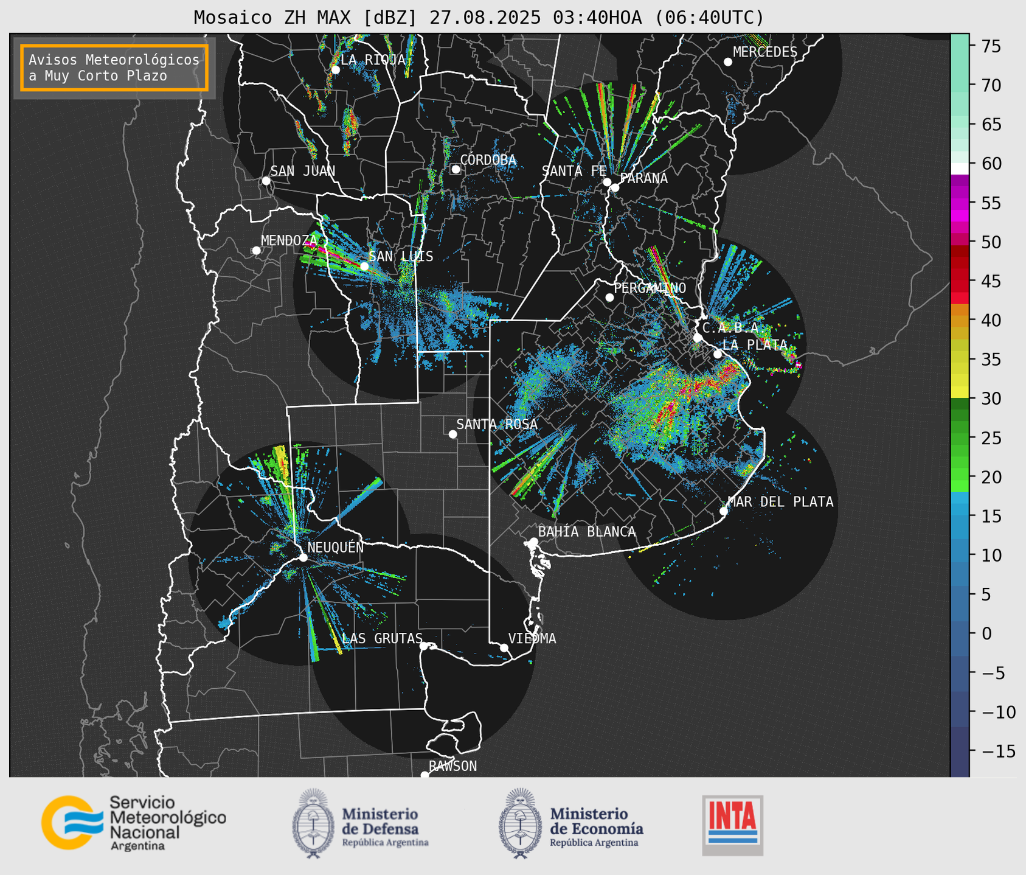Click the Neuquén city marker dot
Viewport: 1026px width, 875px height.
pyautogui.click(x=303, y=557)
